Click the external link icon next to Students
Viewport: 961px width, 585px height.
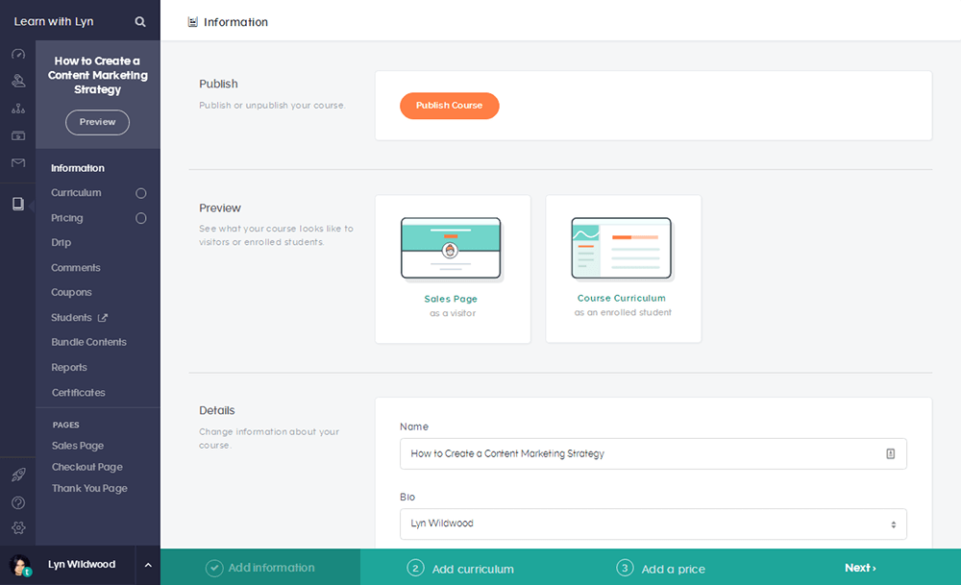click(x=103, y=317)
